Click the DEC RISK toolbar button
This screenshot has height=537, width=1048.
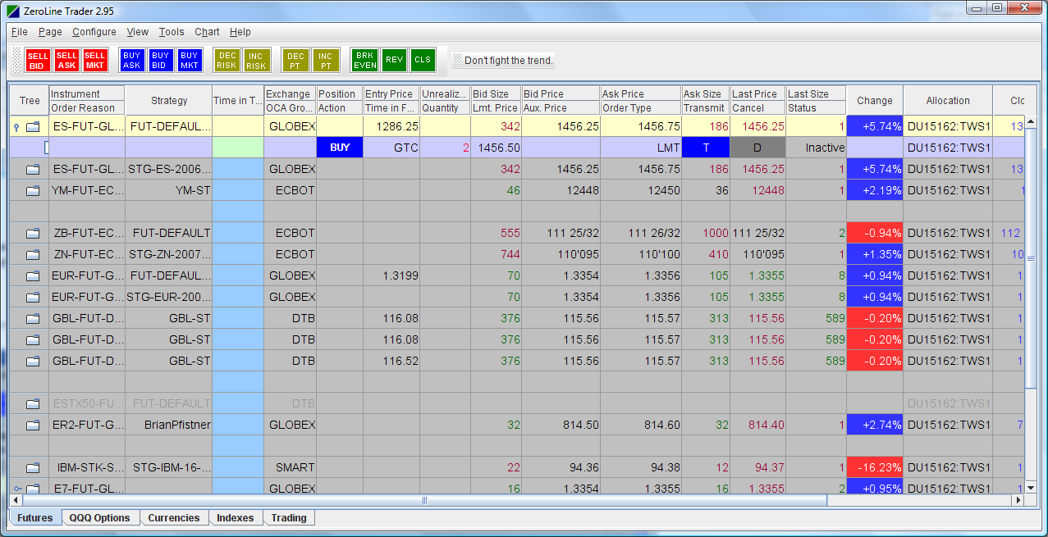pos(227,60)
